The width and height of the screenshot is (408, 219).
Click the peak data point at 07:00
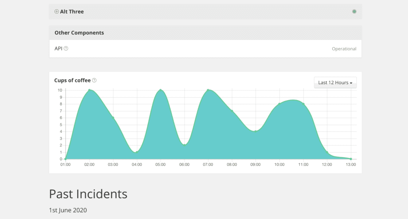[208, 90]
